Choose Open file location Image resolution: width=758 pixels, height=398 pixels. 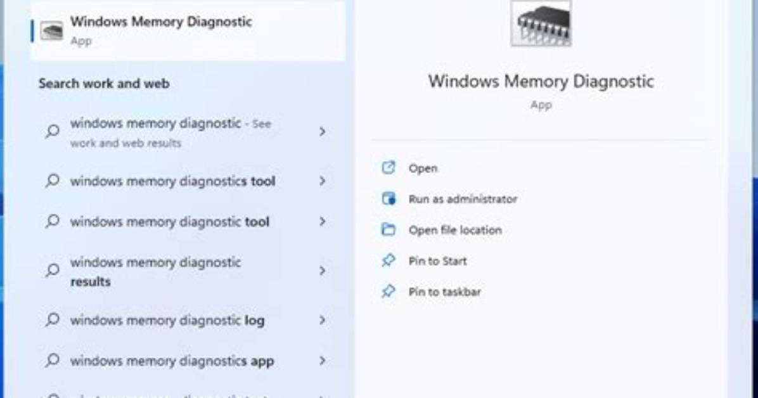coord(455,229)
